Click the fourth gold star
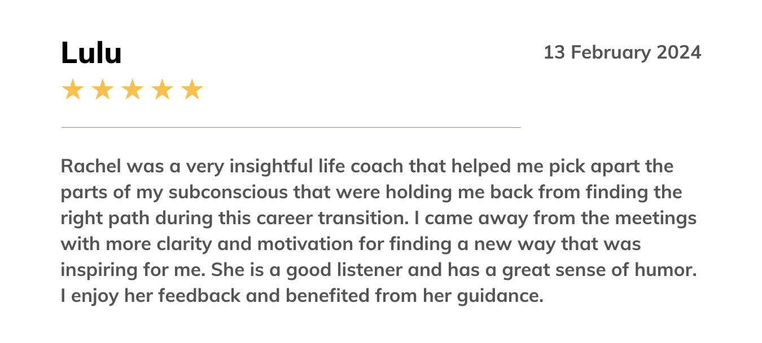This screenshot has height=343, width=762. 162,90
